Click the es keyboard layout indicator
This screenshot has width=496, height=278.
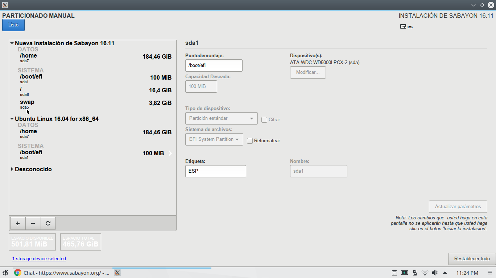click(406, 26)
